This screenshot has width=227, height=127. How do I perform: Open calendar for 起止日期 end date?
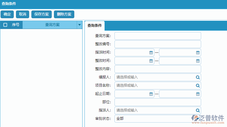pyautogui.click(x=198, y=94)
